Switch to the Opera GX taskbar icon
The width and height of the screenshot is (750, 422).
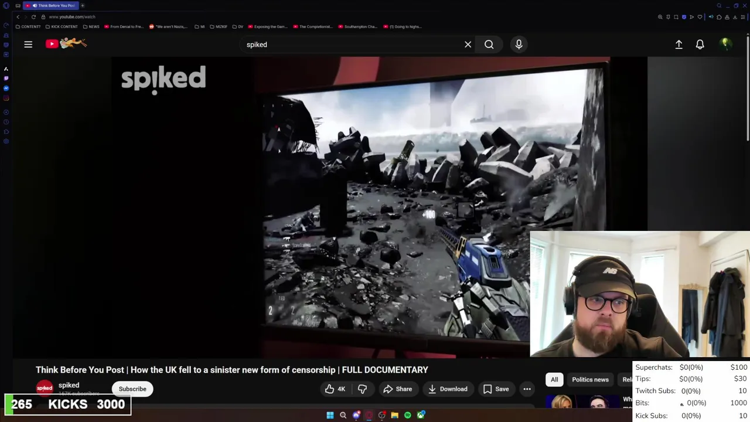[369, 415]
